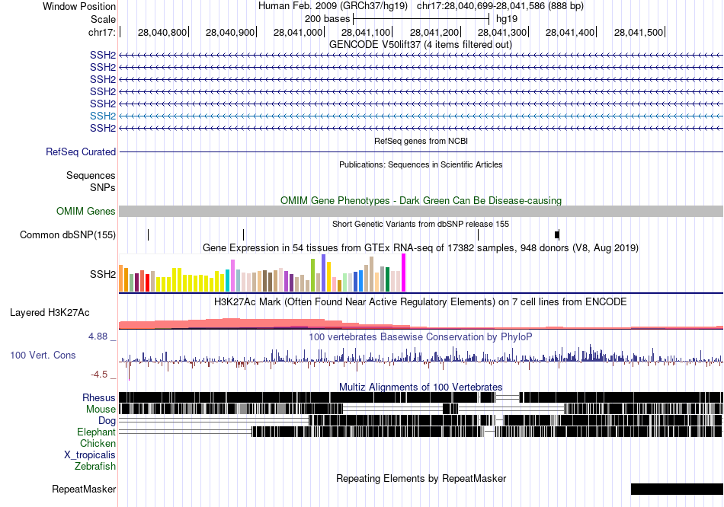Click the SNPs track label
Screen dimensions: 724x507
(x=103, y=188)
